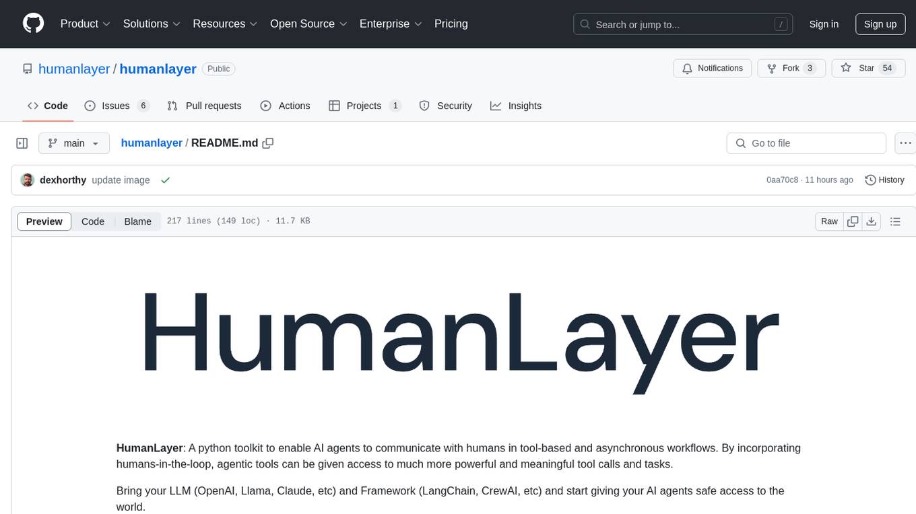
Task: Switch to the Issues tab
Action: (x=117, y=106)
